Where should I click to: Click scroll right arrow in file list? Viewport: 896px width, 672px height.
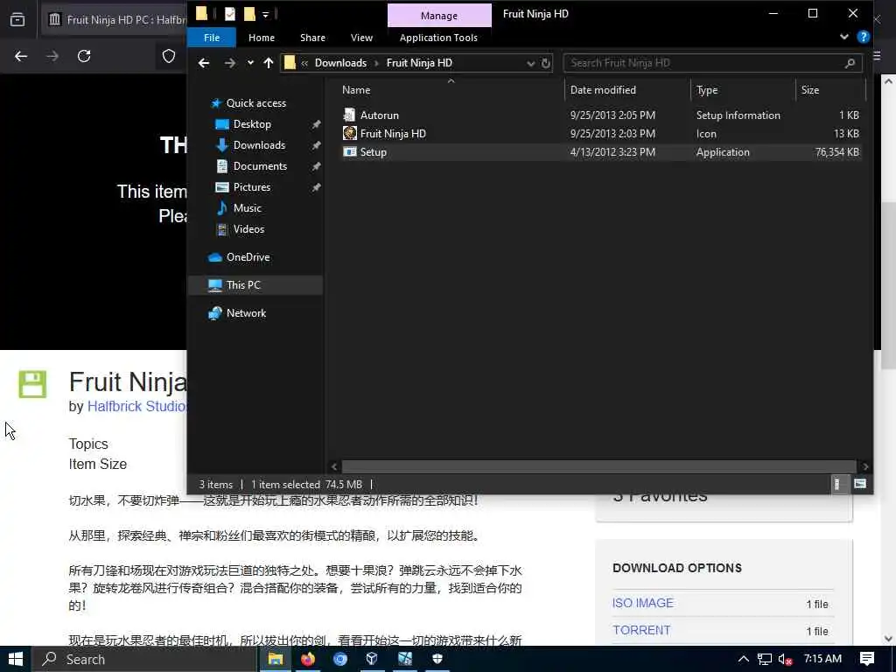coord(865,466)
